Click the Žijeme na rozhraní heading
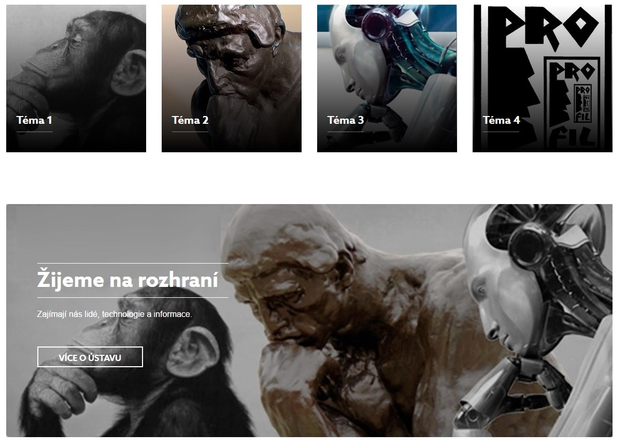626x448 pixels. click(127, 280)
